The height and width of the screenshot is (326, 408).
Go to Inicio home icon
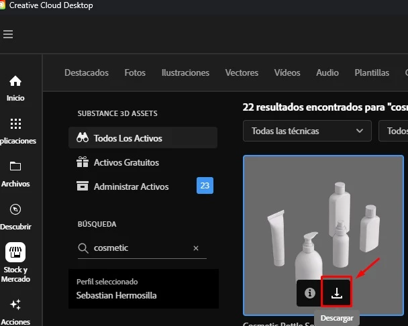[15, 81]
